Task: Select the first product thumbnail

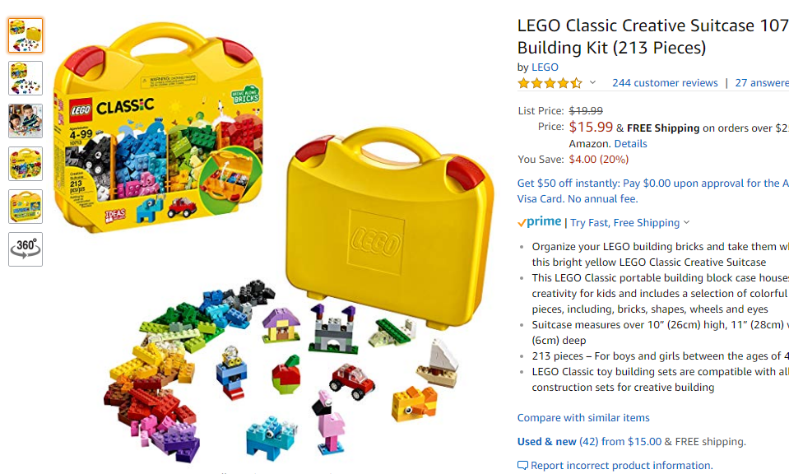Action: pyautogui.click(x=26, y=35)
